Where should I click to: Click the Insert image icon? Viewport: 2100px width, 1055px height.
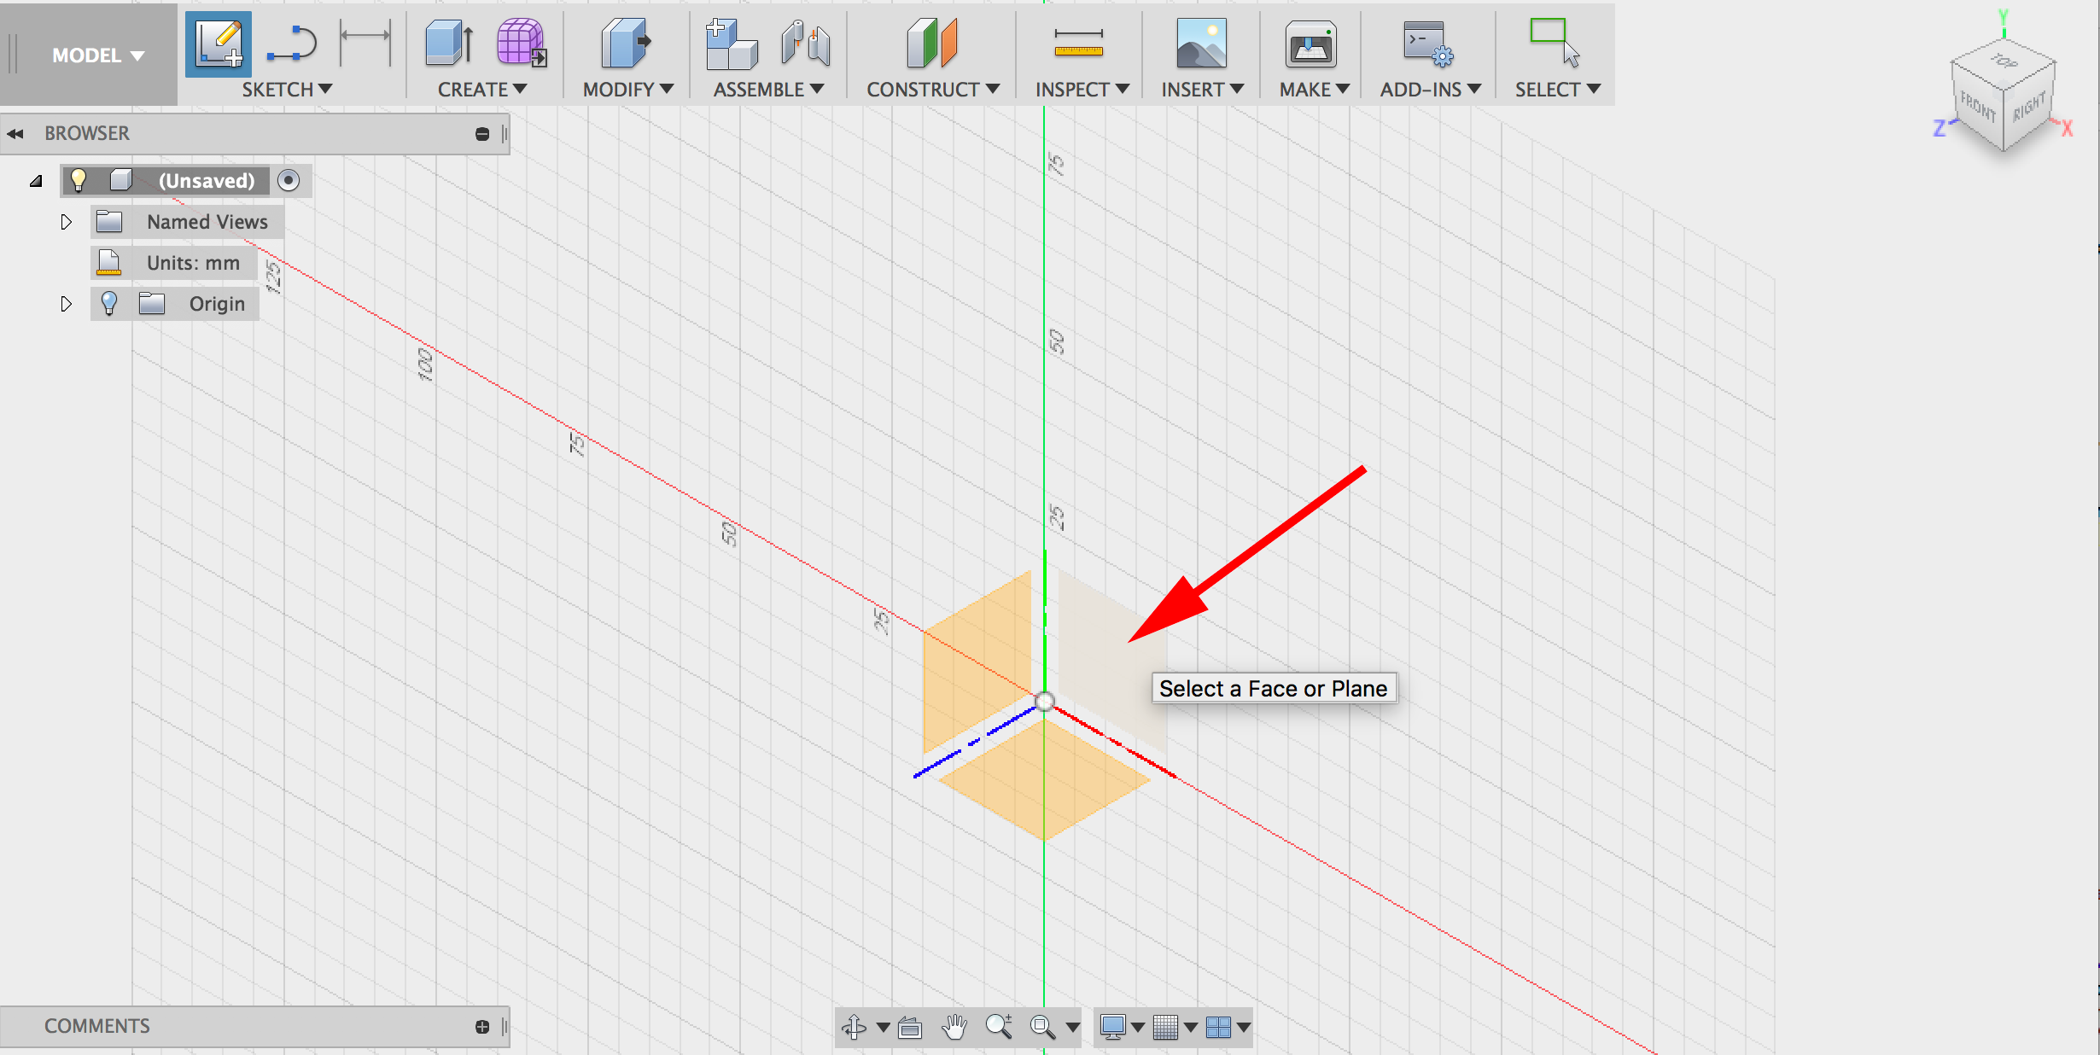tap(1201, 44)
